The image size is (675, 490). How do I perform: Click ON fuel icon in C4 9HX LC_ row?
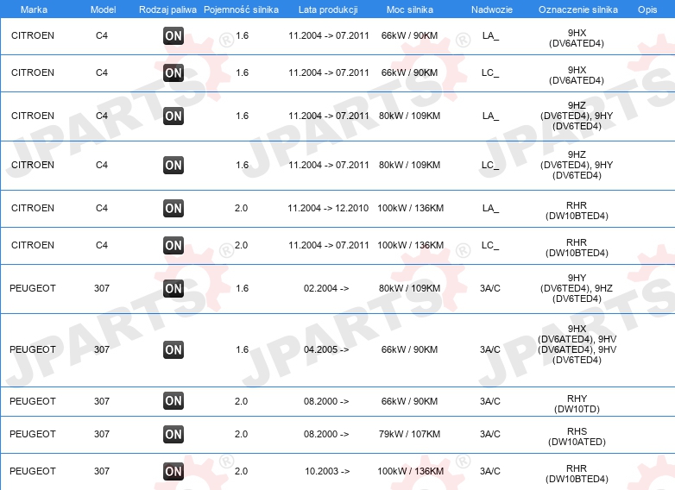click(173, 72)
